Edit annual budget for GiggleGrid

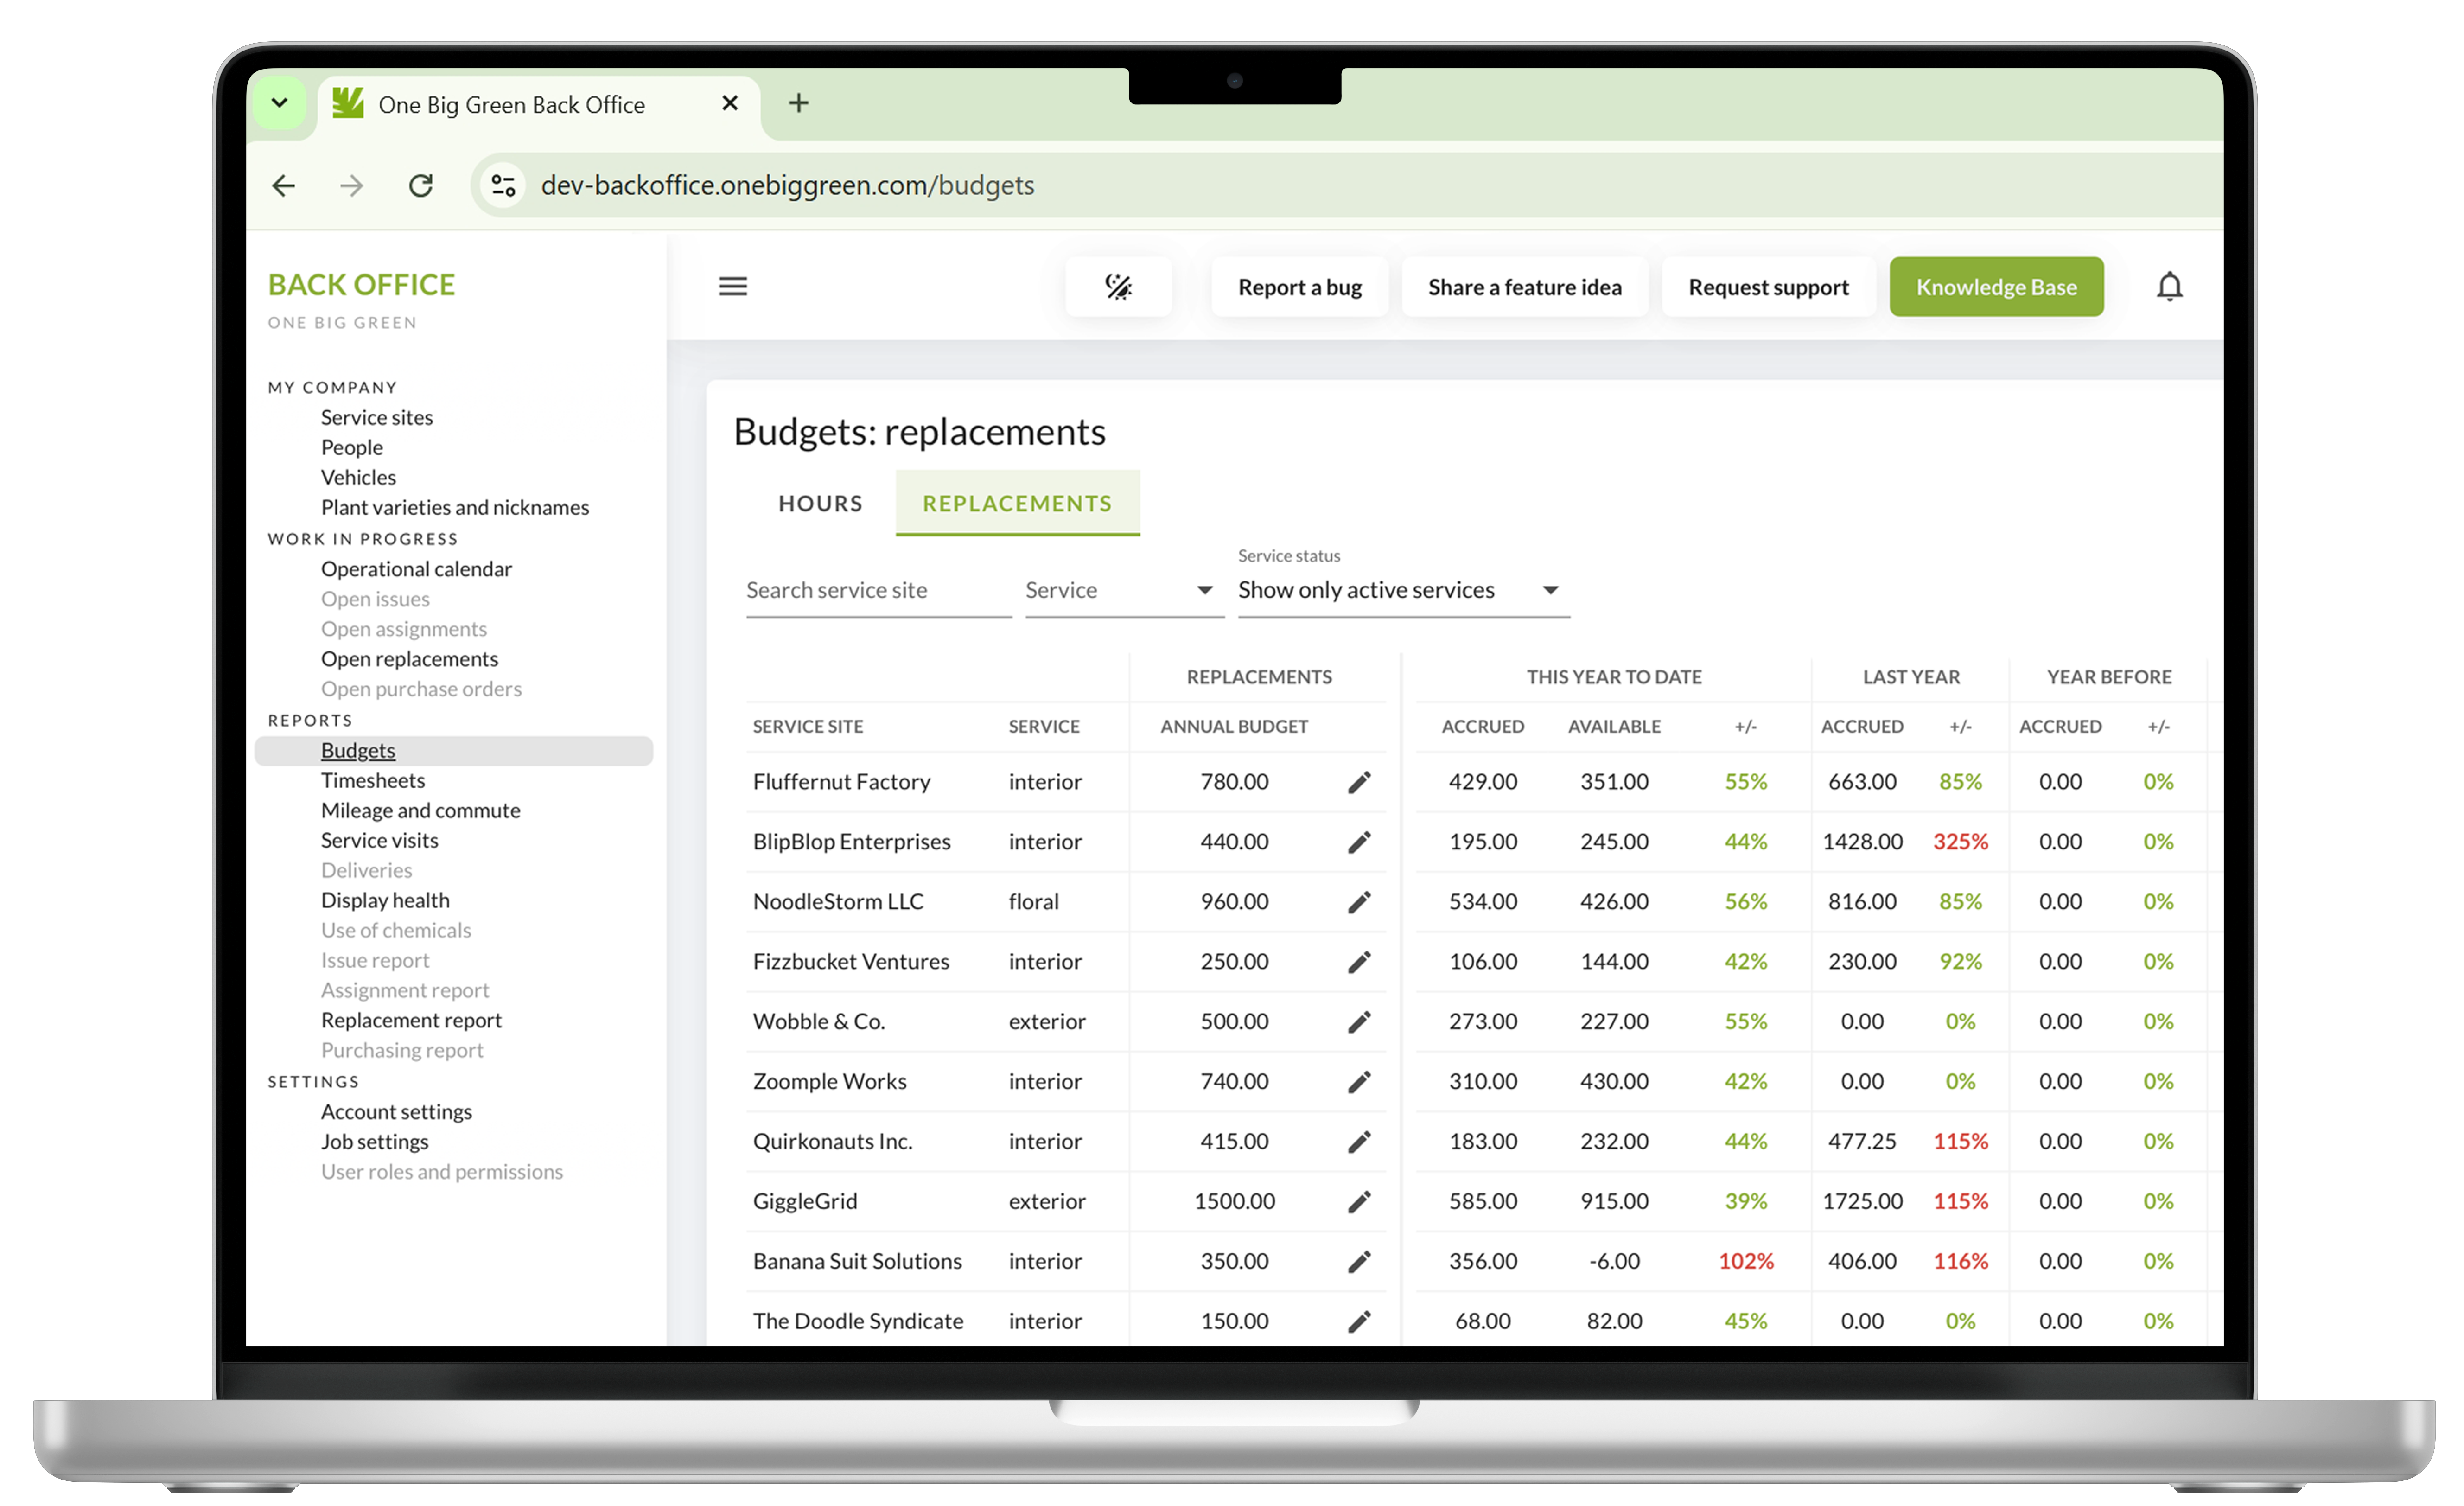(1359, 1202)
